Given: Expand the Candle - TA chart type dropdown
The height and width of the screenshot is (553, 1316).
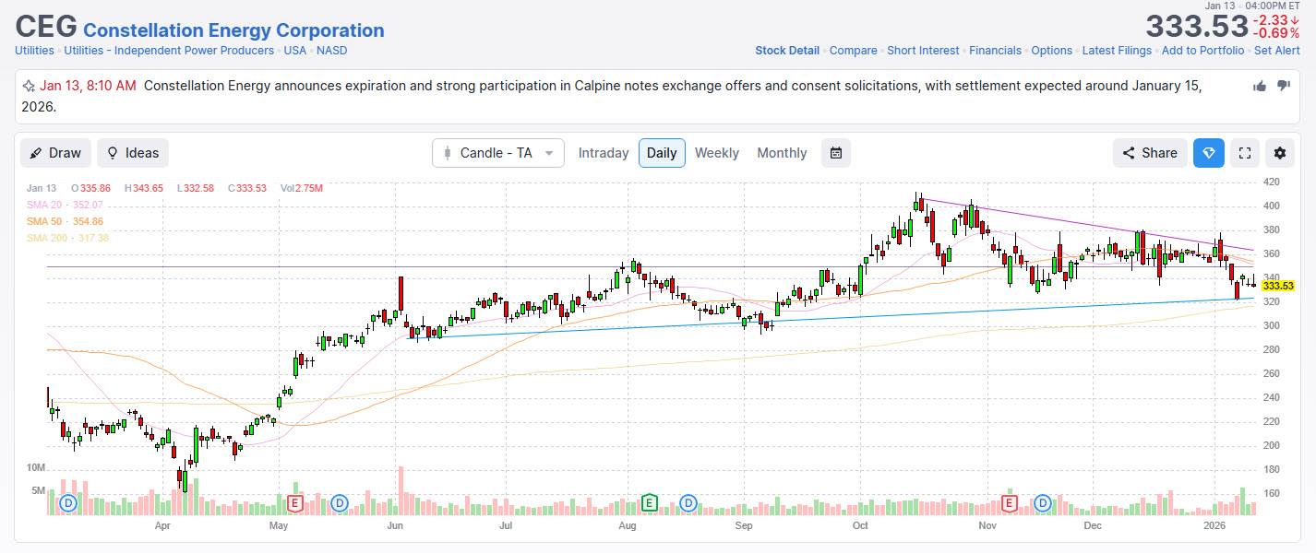Looking at the screenshot, I should 497,153.
